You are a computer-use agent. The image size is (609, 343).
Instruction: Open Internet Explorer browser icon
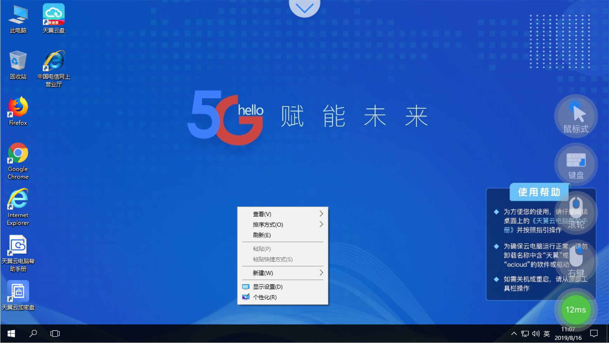(x=18, y=201)
